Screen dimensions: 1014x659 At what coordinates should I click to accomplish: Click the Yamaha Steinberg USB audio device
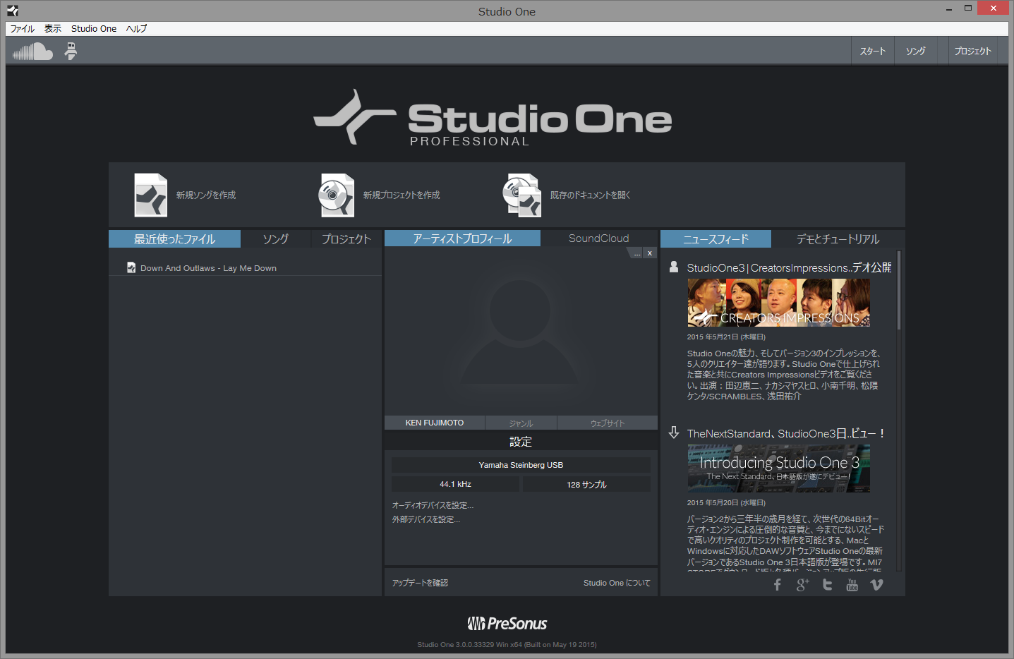click(521, 465)
